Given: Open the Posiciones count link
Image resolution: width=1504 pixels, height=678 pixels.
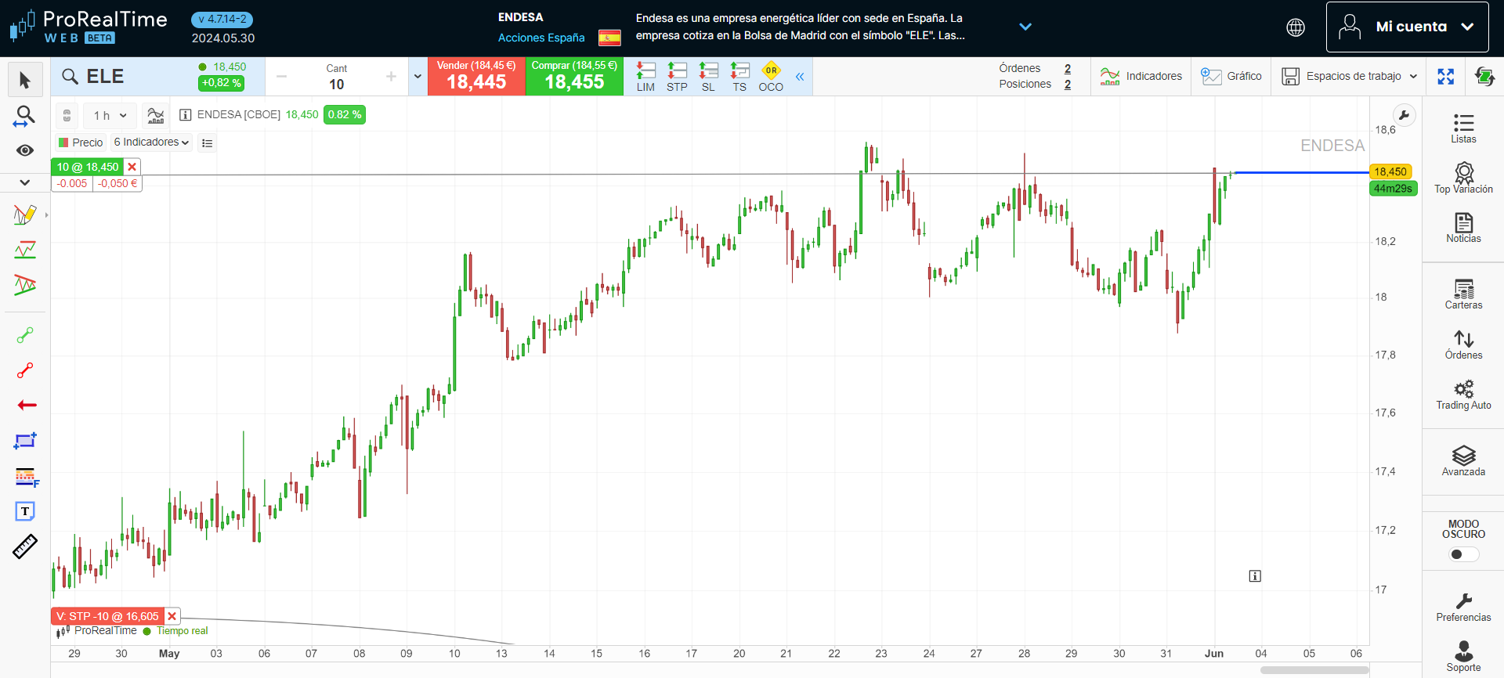Looking at the screenshot, I should 1068,85.
